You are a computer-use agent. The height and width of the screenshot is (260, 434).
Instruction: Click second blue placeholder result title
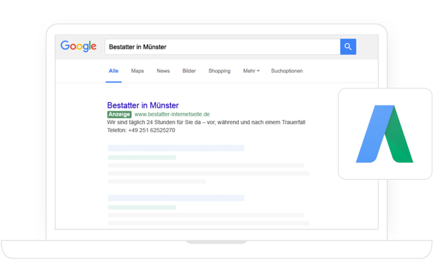[x=176, y=198]
